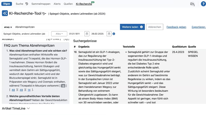Viewport: 206px width, 115px height.
Task: Edit start date field 01.01.1811
Action: pos(76,34)
